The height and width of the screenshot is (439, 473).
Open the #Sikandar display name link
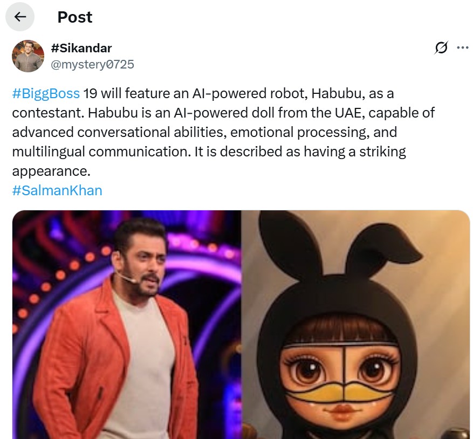[81, 49]
